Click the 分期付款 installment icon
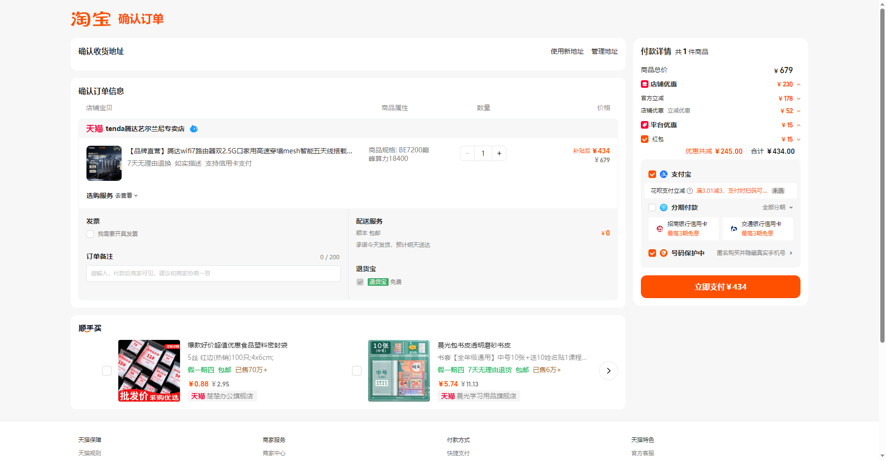Viewport: 886px width, 460px height. coord(664,207)
